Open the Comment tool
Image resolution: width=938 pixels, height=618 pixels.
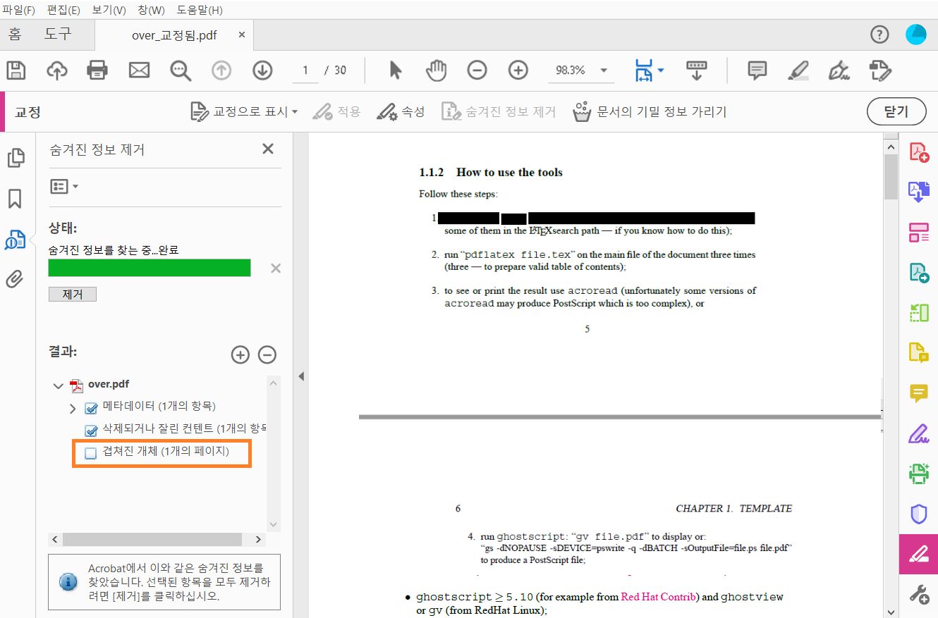pyautogui.click(x=918, y=393)
